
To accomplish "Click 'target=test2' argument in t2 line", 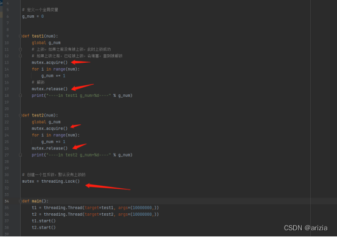I will click(99, 214).
